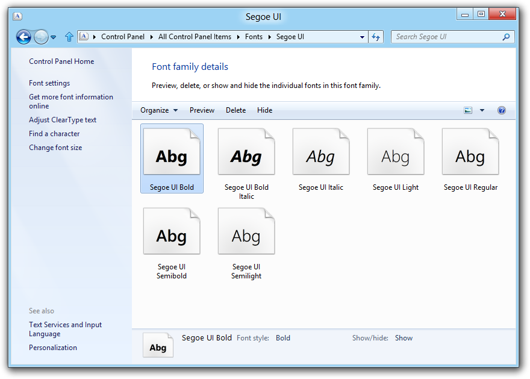Click the blue Help question mark icon
530x379 pixels.
(x=502, y=110)
